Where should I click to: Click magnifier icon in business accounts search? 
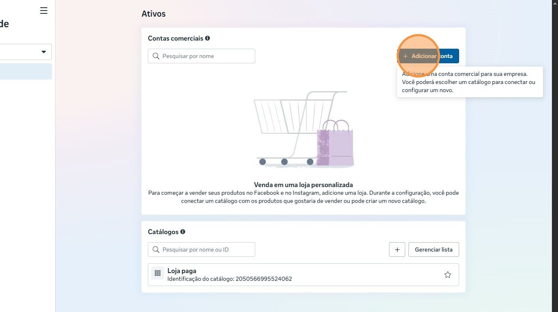coord(156,56)
